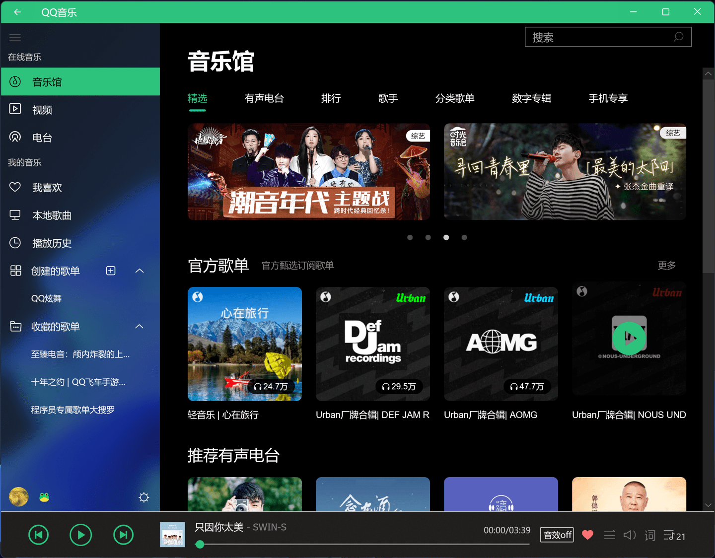715x558 pixels.
Task: Open the 电台 section in the sidebar
Action: point(42,138)
